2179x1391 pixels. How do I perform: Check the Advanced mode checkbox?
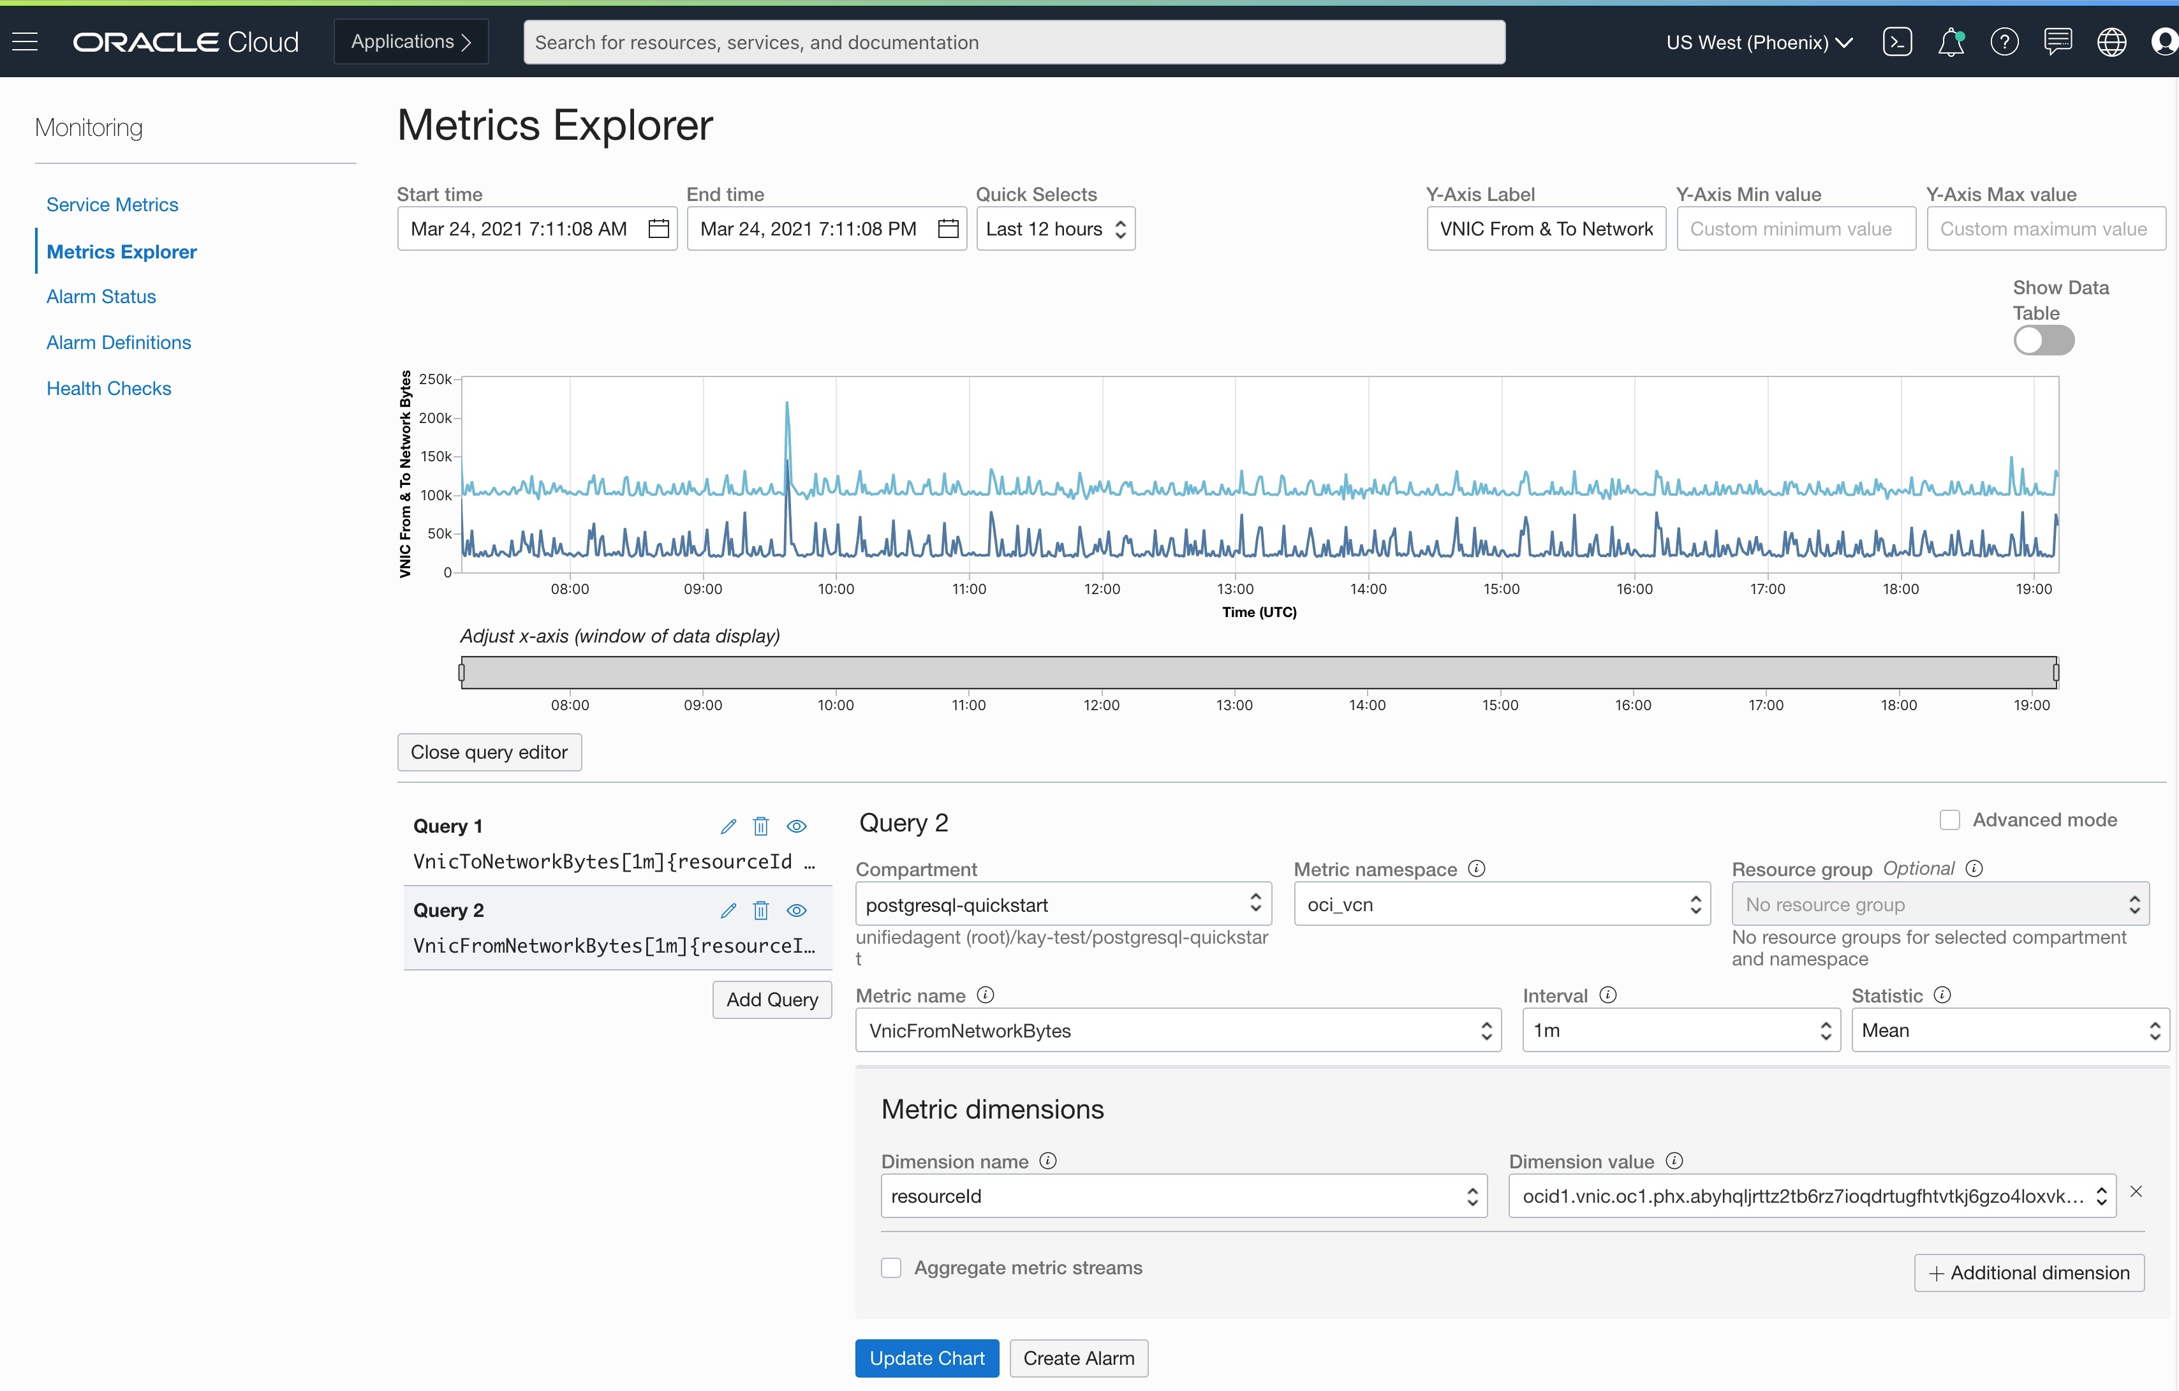[1950, 819]
